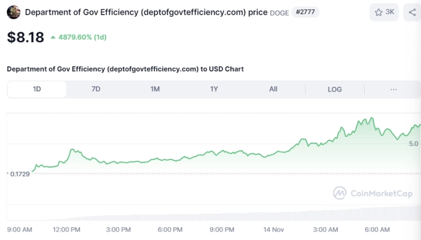This screenshot has width=421, height=240.
Task: Click the green up-arrow price change indicator
Action: click(x=53, y=37)
